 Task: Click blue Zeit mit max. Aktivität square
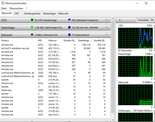pyautogui.click(x=69, y=27)
